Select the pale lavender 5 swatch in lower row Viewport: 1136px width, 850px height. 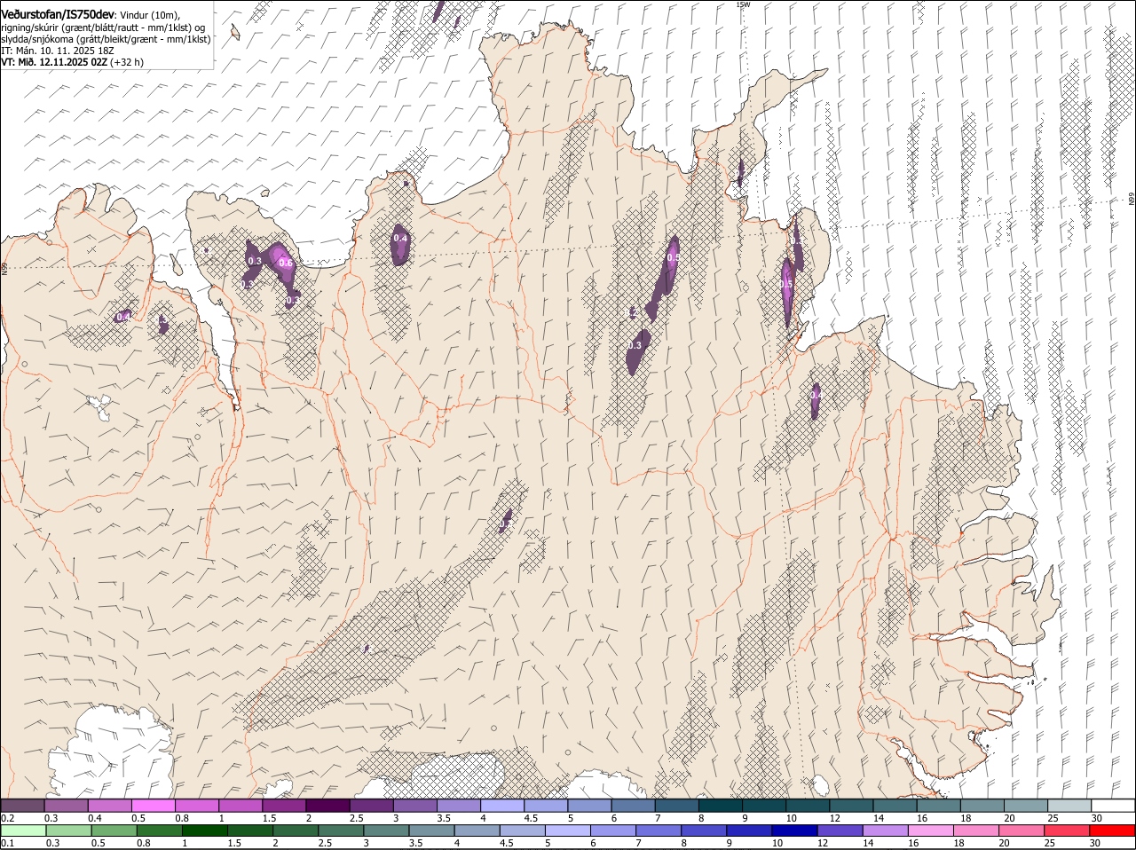567,830
